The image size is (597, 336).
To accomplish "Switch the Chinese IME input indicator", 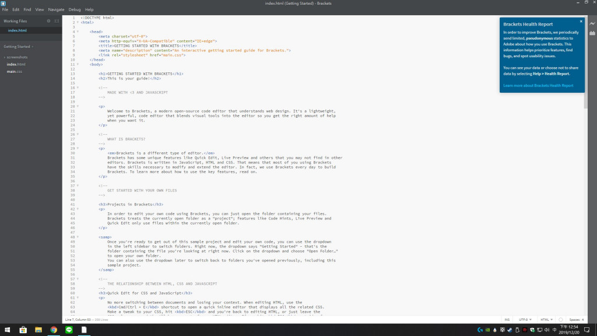I will pyautogui.click(x=554, y=330).
